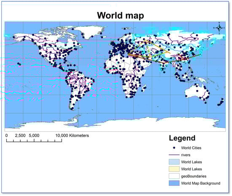Click the rivers purple line symbol
The height and width of the screenshot is (196, 232).
click(x=174, y=155)
